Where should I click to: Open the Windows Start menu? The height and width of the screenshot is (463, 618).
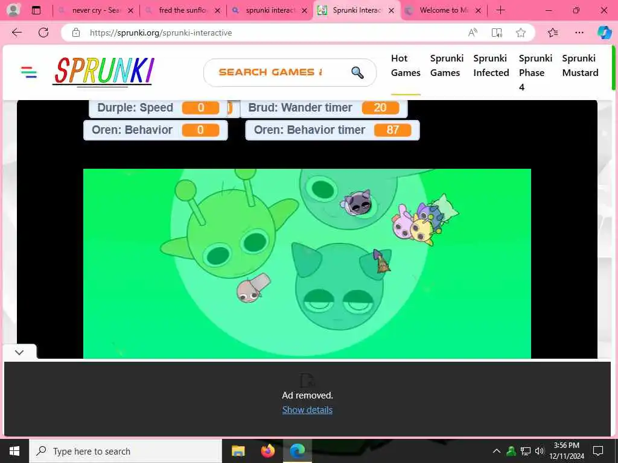(x=14, y=451)
